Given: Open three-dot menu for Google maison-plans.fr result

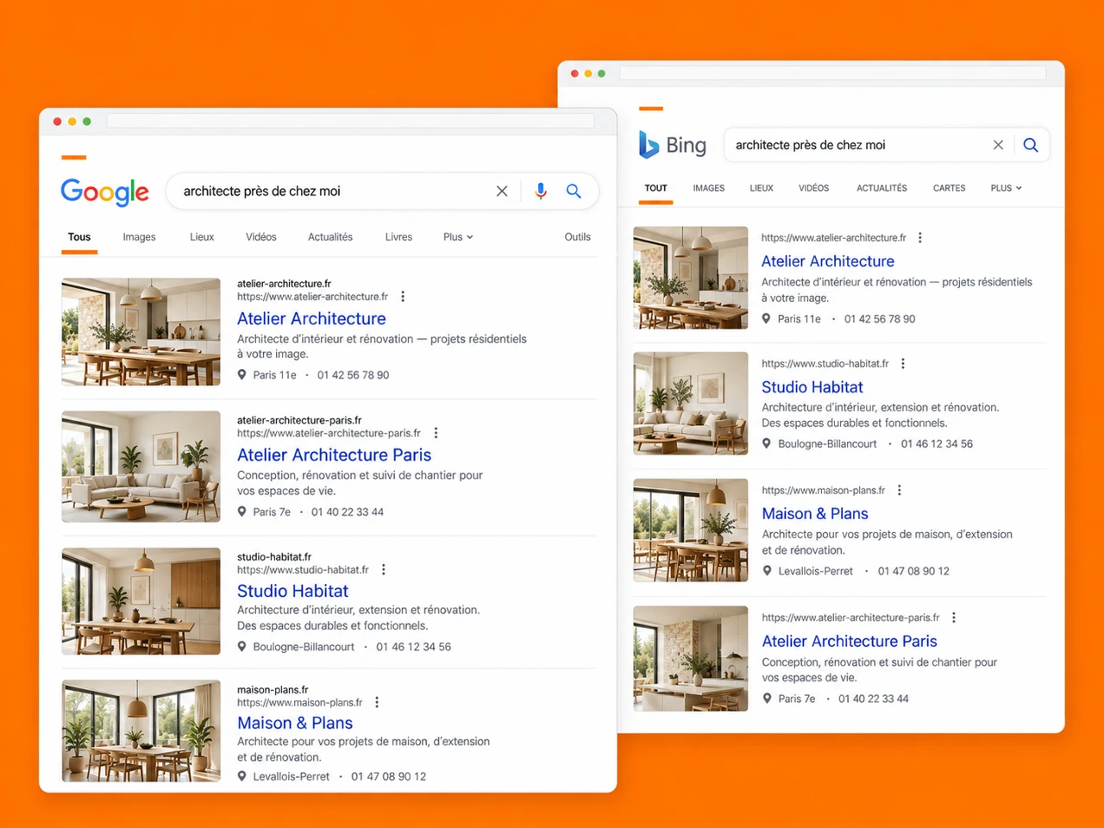Looking at the screenshot, I should pos(377,702).
